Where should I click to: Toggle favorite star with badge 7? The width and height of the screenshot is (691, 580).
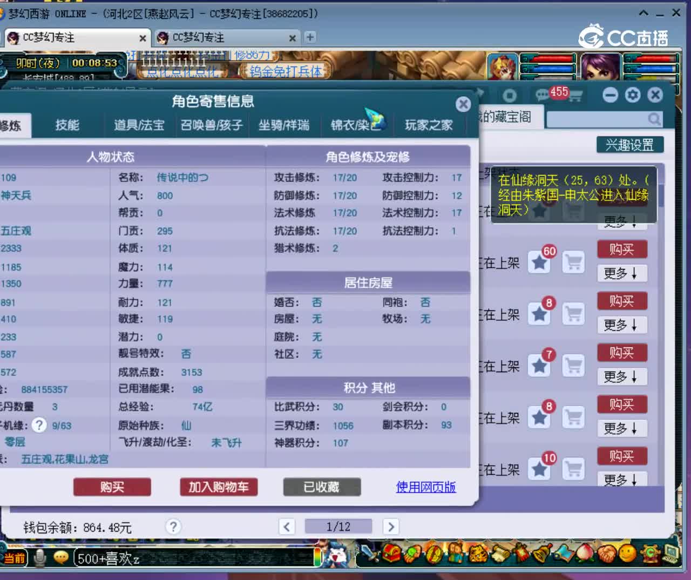pyautogui.click(x=539, y=366)
